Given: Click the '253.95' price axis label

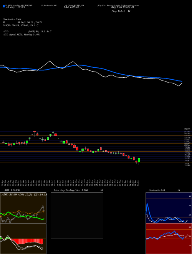Looking at the screenshot, I should (x=187, y=132).
